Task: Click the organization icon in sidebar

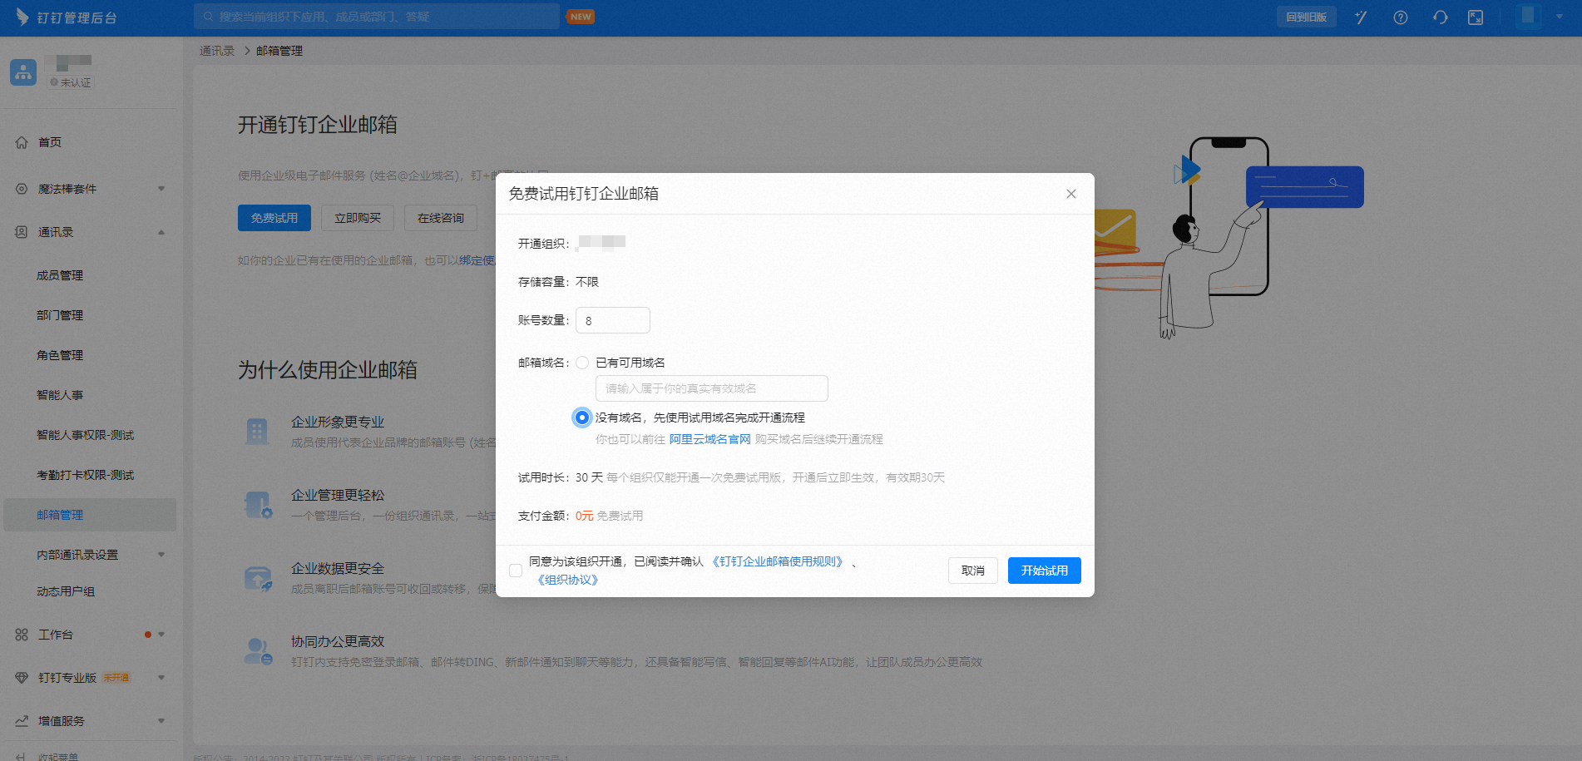Action: click(23, 72)
